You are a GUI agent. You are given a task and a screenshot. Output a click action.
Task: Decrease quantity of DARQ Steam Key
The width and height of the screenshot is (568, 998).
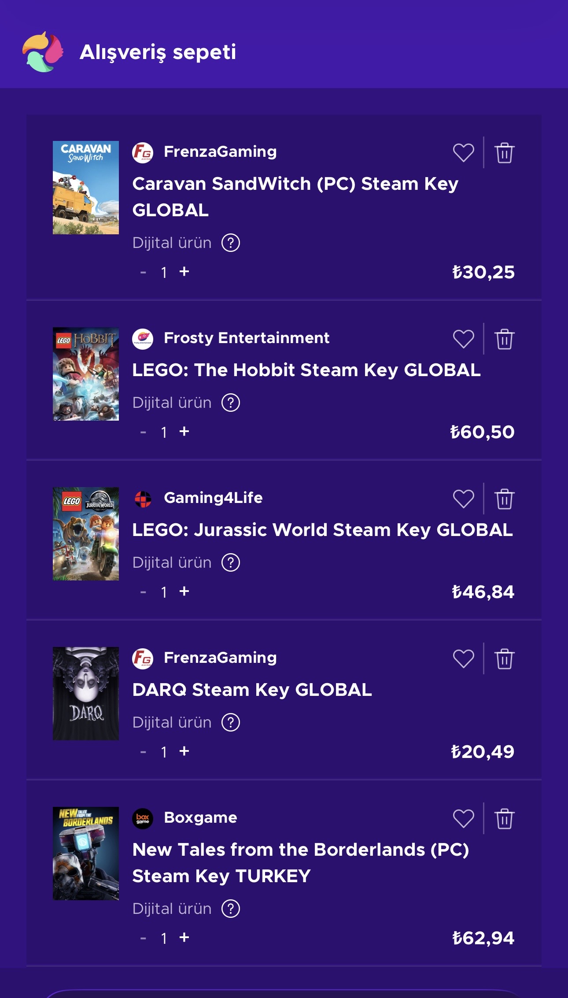tap(143, 752)
